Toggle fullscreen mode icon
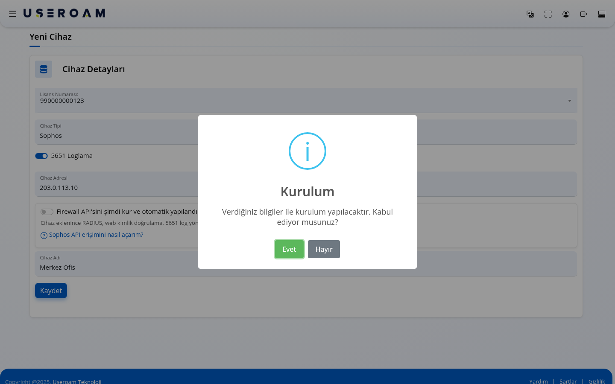 tap(548, 14)
